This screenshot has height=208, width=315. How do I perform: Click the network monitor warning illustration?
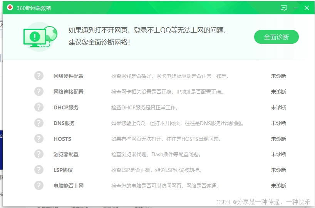point(40,36)
